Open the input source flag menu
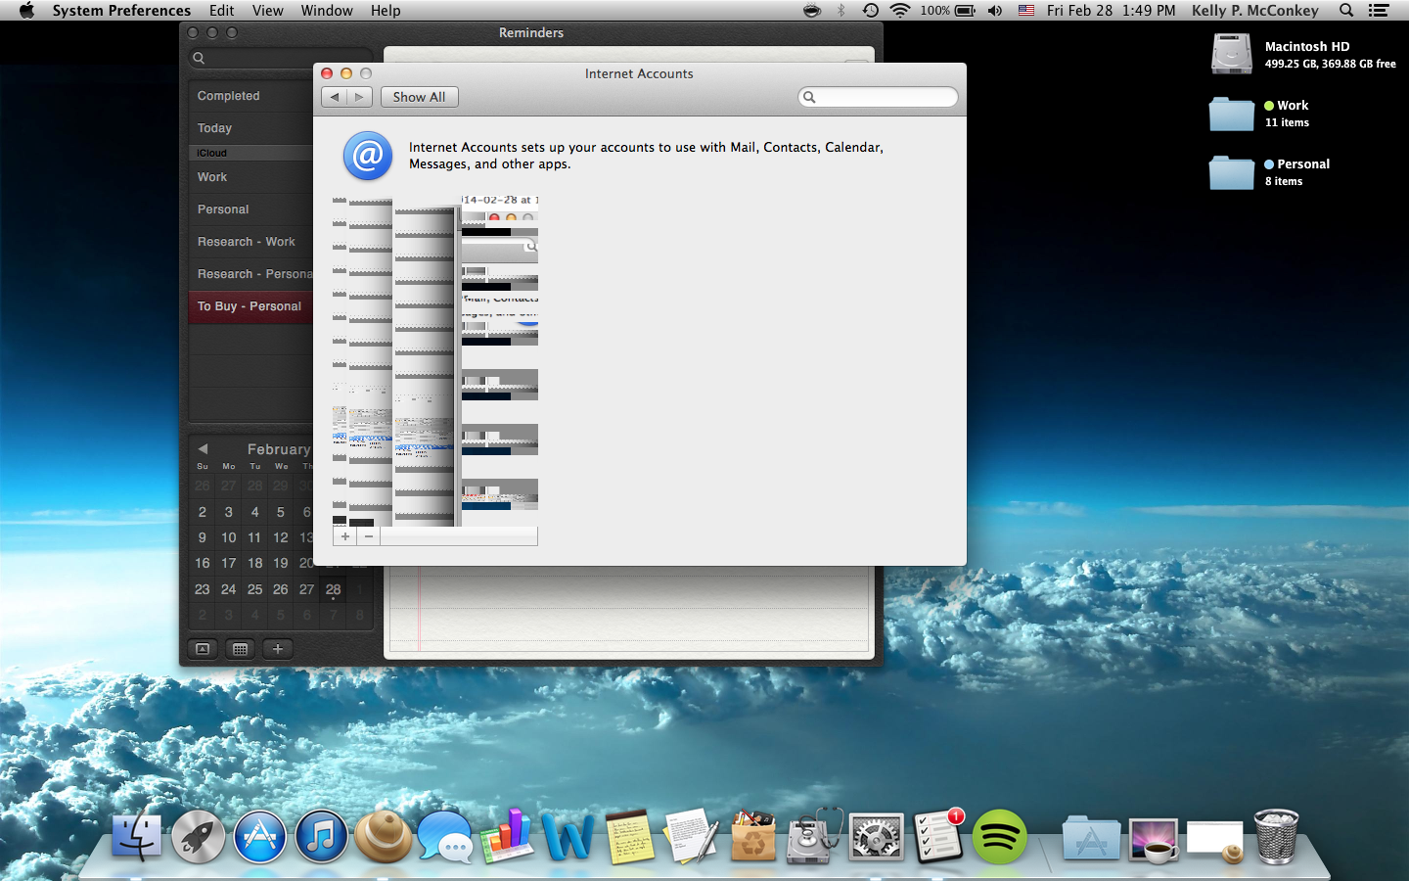Screen dimensions: 1409x881 [1026, 11]
